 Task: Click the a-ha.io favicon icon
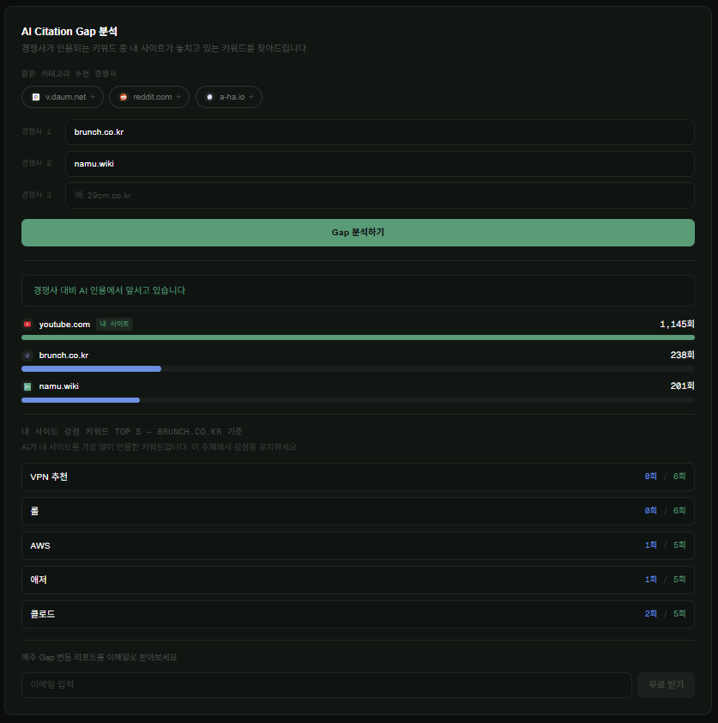point(209,97)
